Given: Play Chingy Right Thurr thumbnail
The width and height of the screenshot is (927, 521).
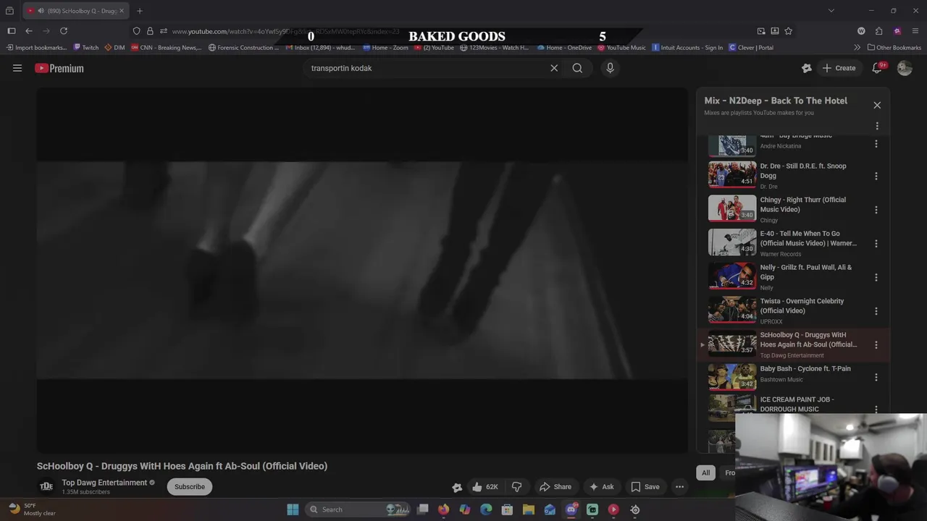Looking at the screenshot, I should (x=731, y=208).
